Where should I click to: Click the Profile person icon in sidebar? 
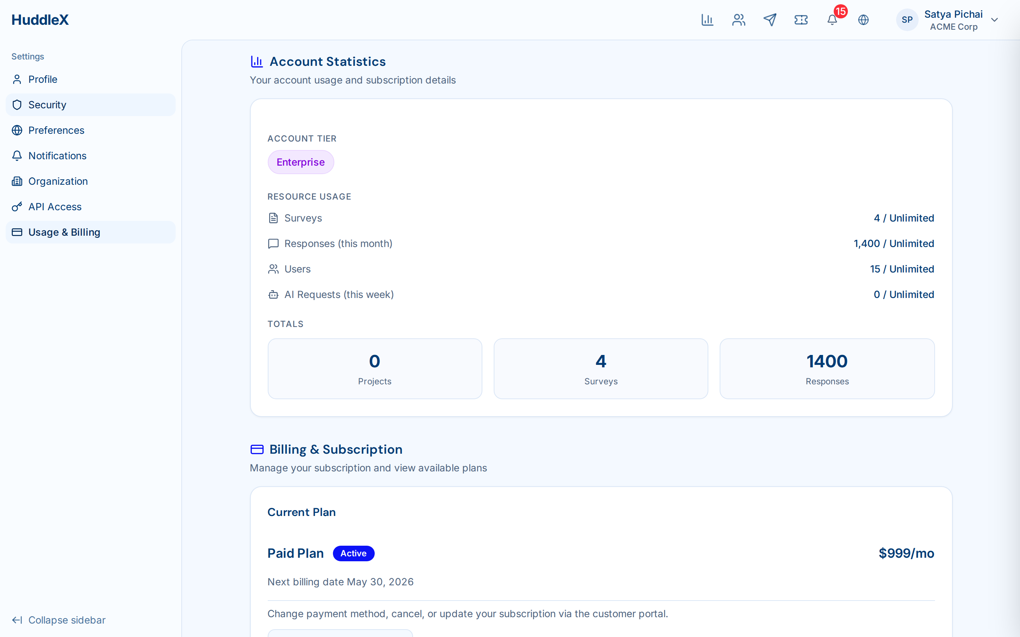(x=17, y=79)
